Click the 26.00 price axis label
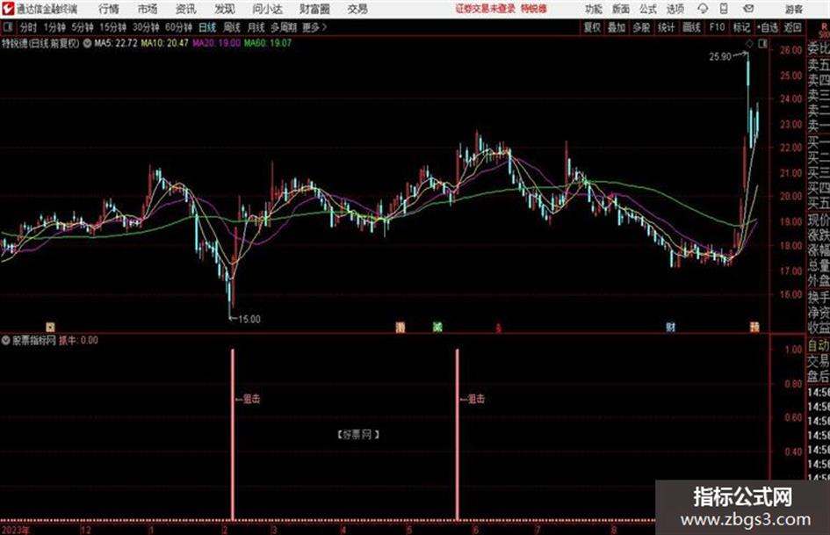Viewport: 830px width, 535px height. (x=790, y=50)
